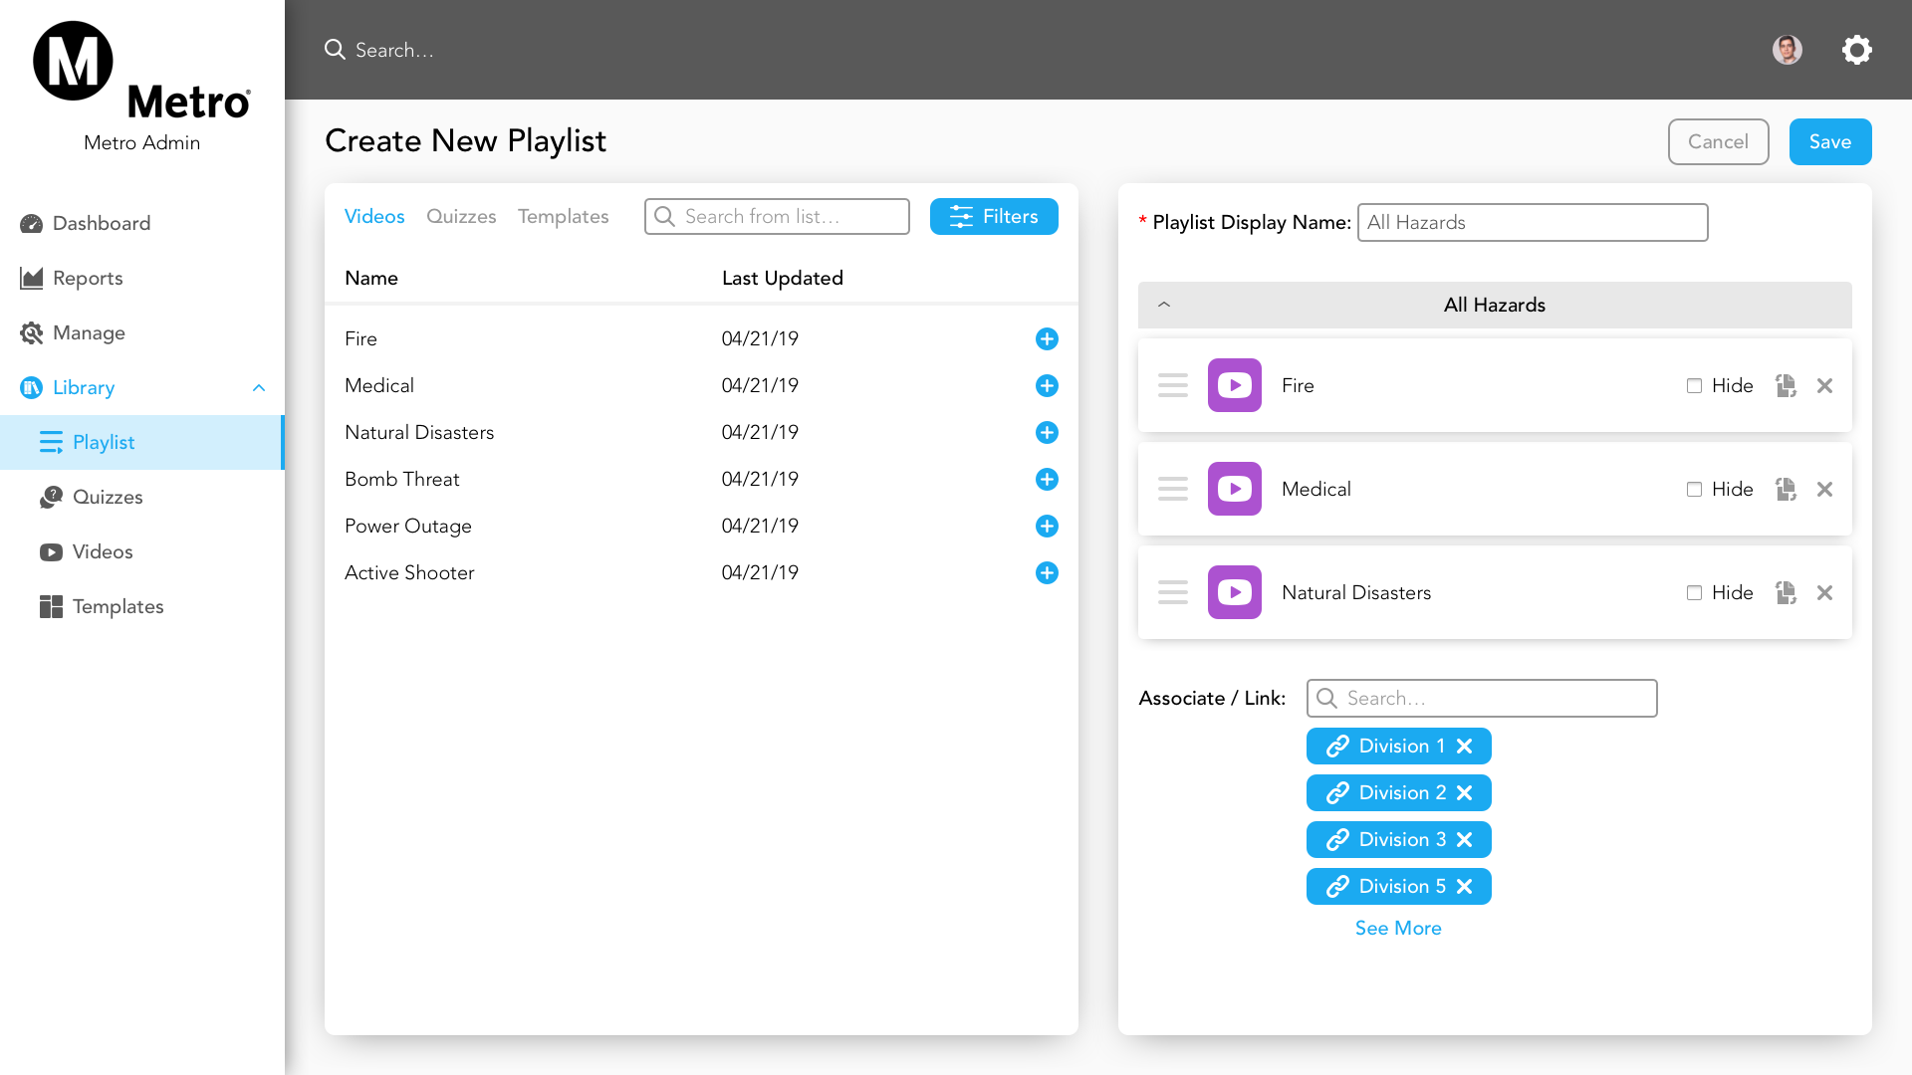Screen dimensions: 1912x1075
Task: Open settings gear in top bar
Action: pyautogui.click(x=1856, y=50)
